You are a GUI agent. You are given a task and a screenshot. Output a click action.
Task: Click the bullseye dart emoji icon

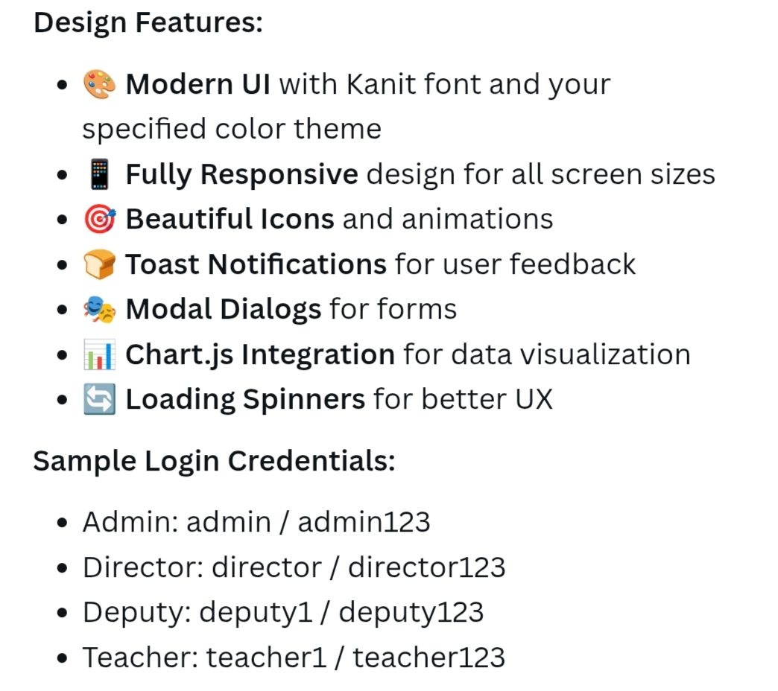[100, 219]
